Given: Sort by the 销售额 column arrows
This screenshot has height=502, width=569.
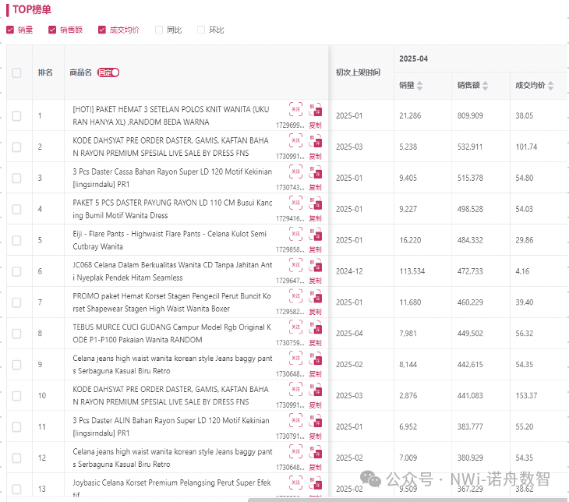Looking at the screenshot, I should 484,86.
